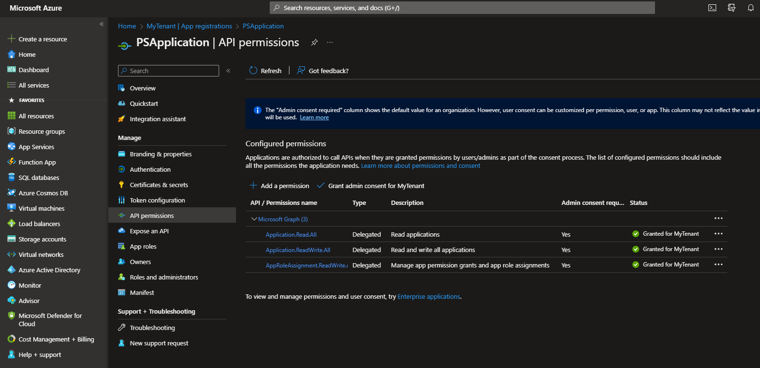
Task: Click the Virtual networks icon
Action: (12, 254)
